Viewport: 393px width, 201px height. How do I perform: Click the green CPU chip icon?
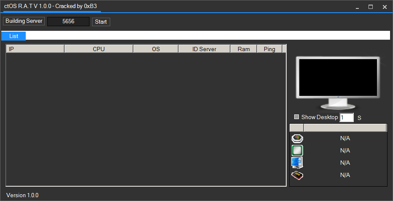(297, 150)
